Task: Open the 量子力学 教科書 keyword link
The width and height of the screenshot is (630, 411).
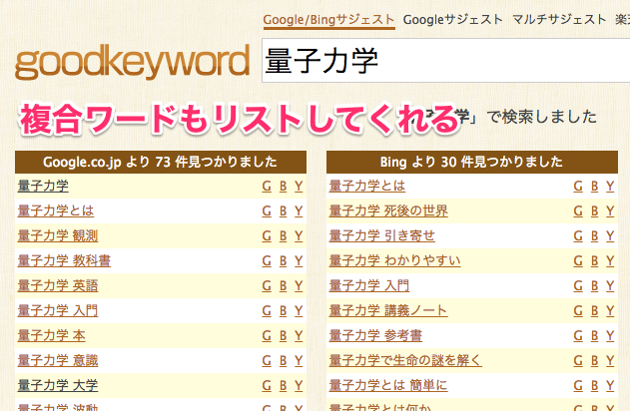Action: [64, 260]
